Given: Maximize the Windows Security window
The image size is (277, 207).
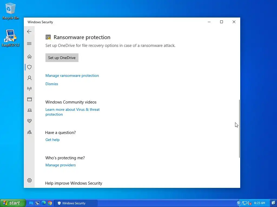Looking at the screenshot, I should [221, 22].
